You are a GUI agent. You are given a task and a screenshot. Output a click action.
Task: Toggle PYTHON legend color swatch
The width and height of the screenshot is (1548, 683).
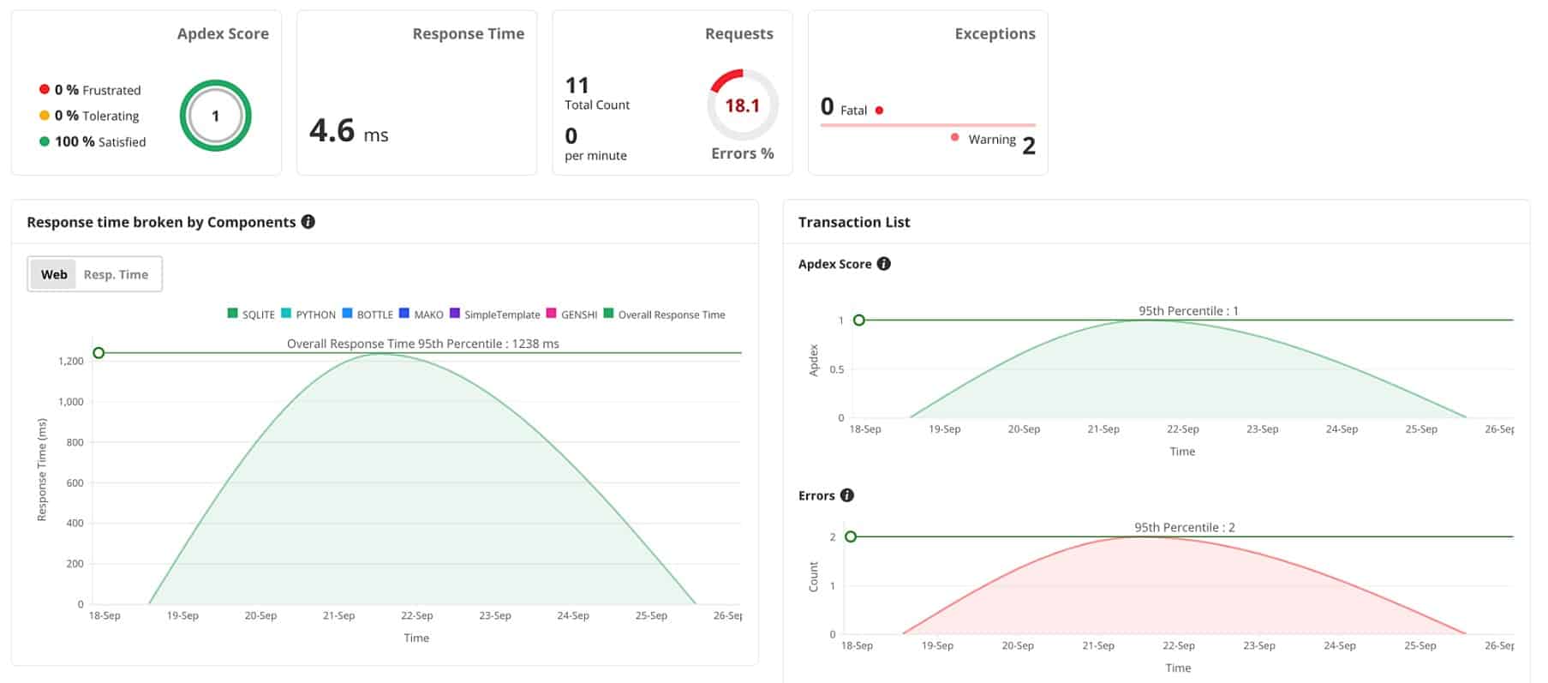pos(286,314)
